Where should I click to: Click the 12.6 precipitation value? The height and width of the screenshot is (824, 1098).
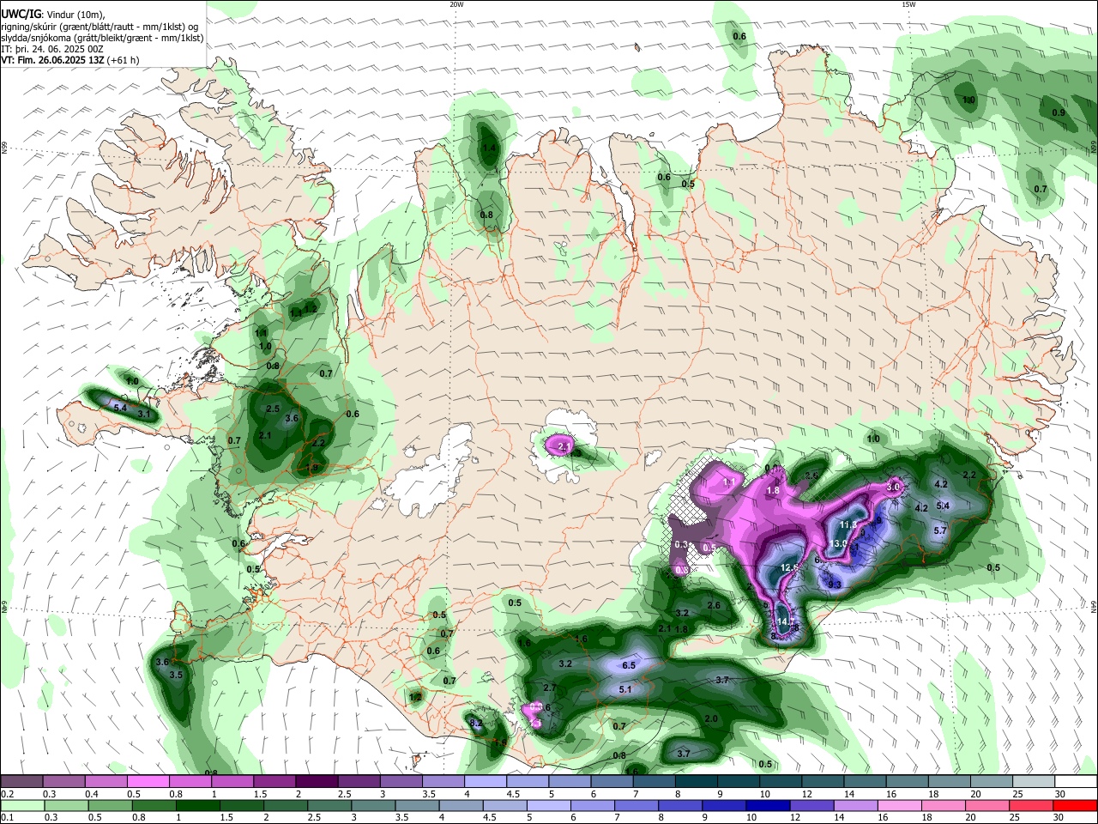[x=789, y=568]
